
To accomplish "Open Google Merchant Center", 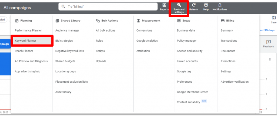I will pos(192,92).
